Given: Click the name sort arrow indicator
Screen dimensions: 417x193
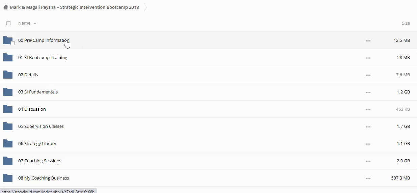Looking at the screenshot, I should click(x=35, y=23).
